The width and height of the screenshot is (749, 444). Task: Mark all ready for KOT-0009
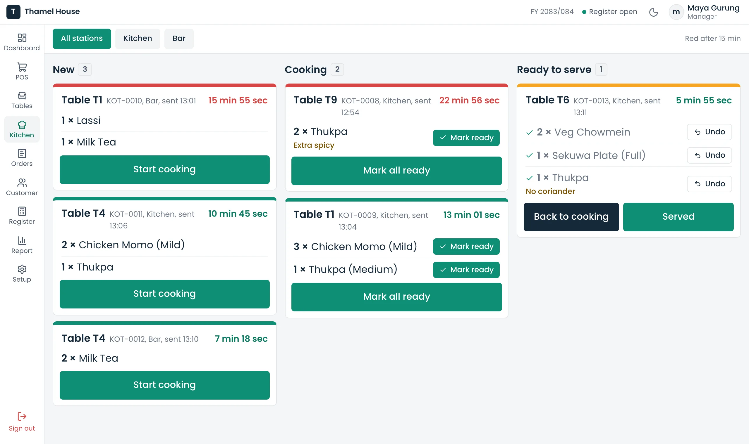(x=397, y=297)
